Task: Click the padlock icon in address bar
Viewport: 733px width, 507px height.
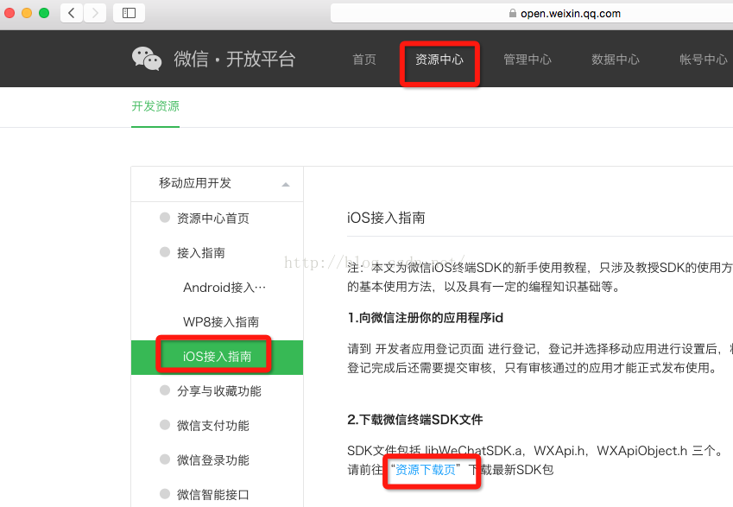Action: pos(513,13)
